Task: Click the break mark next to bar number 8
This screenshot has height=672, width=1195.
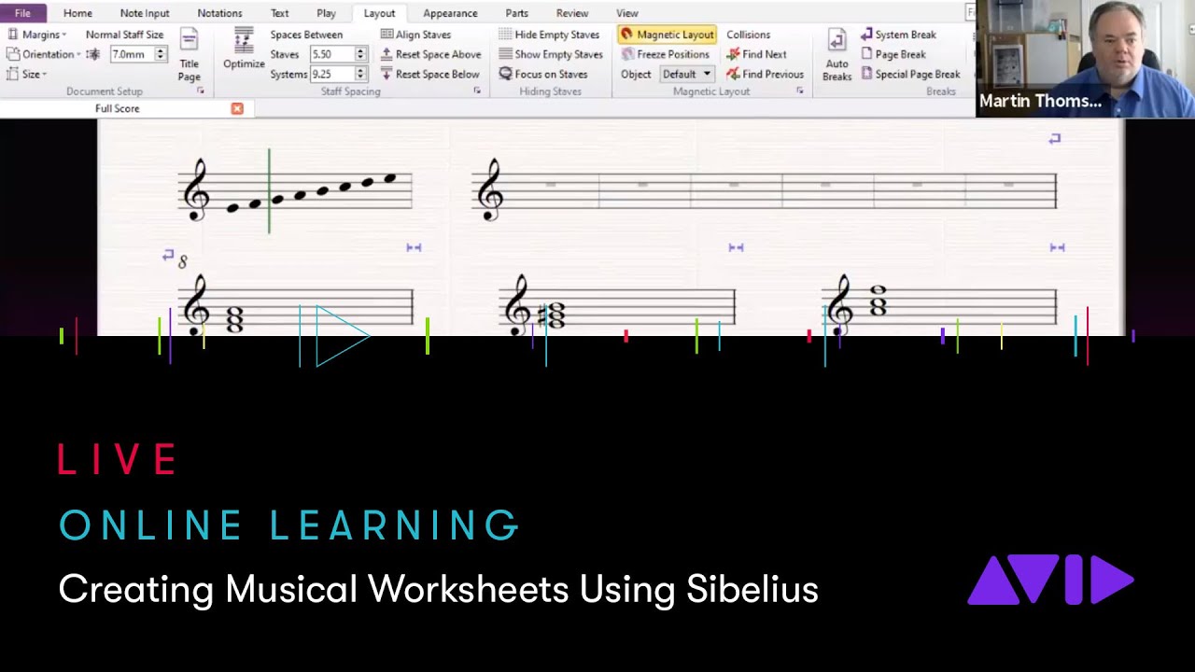Action: [168, 255]
